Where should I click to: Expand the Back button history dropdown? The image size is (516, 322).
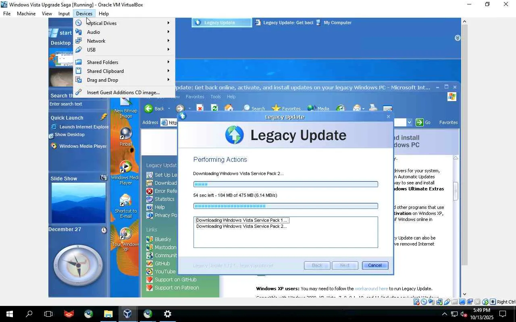pyautogui.click(x=169, y=109)
